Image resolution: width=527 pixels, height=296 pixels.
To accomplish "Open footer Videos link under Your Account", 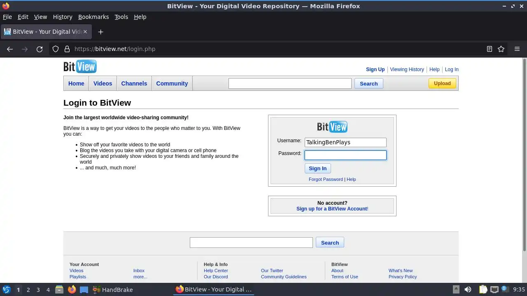I will point(76,271).
